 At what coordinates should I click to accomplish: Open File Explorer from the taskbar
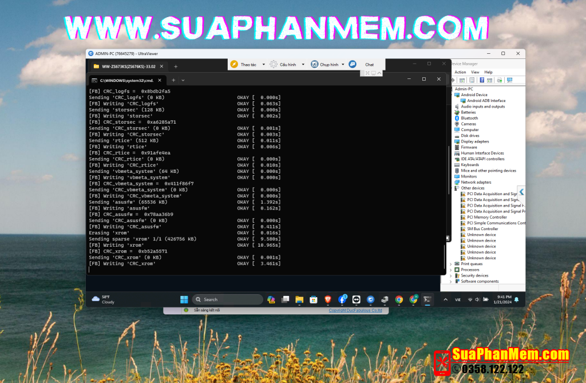[x=299, y=299]
